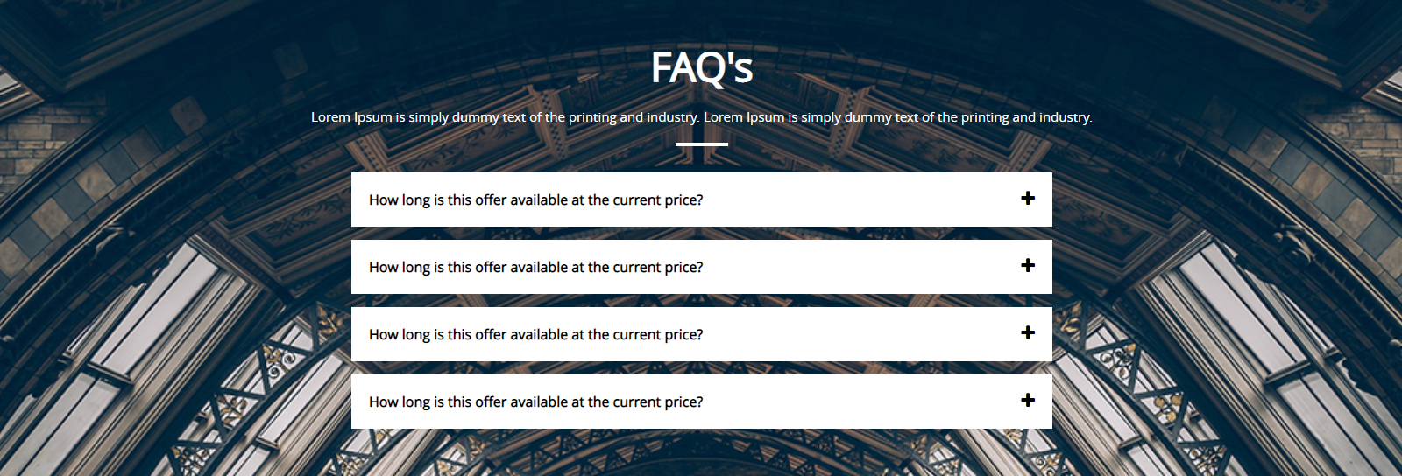
Task: Open the fourth FAQ by its question text
Action: [x=535, y=402]
